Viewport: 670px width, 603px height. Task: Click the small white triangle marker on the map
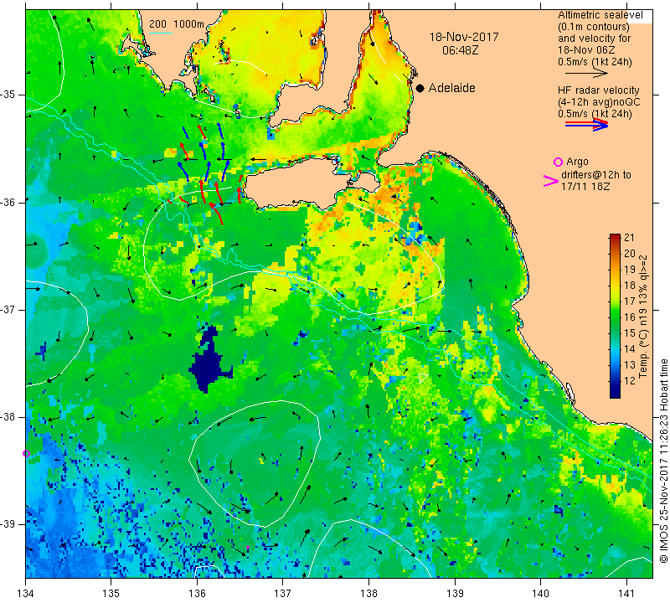[424, 378]
